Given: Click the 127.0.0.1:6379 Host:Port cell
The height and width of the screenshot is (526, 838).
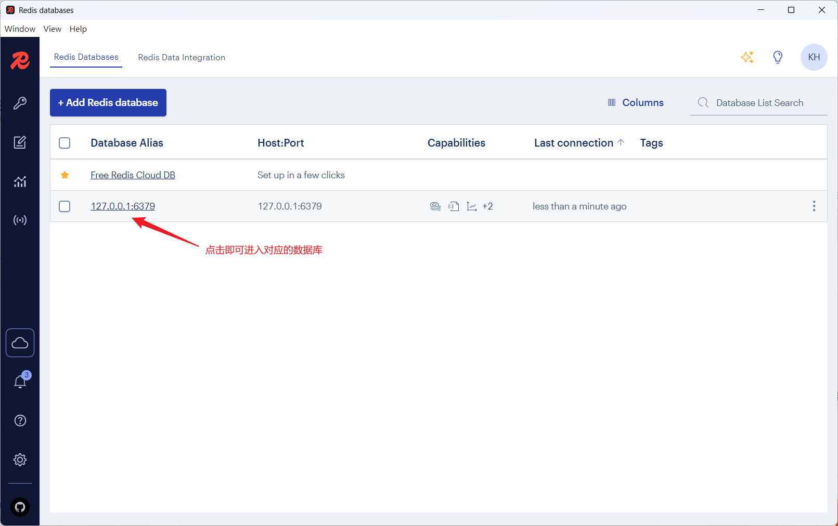Looking at the screenshot, I should 290,206.
